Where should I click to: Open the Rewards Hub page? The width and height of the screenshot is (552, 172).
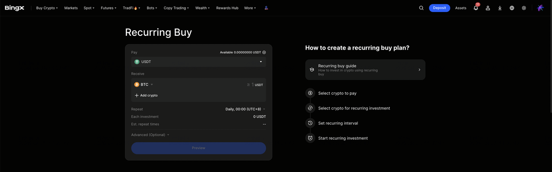(x=227, y=8)
